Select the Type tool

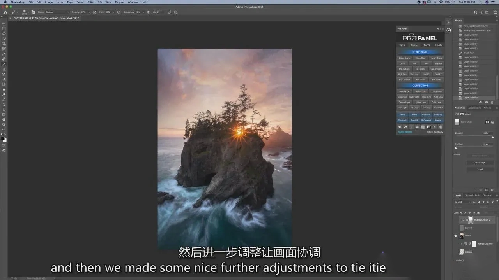point(4,105)
